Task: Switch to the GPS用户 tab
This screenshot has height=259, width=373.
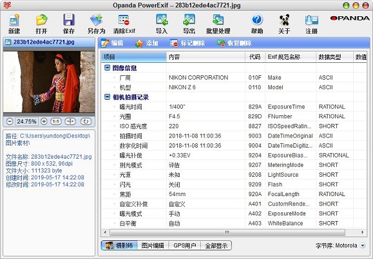Action: (x=185, y=246)
